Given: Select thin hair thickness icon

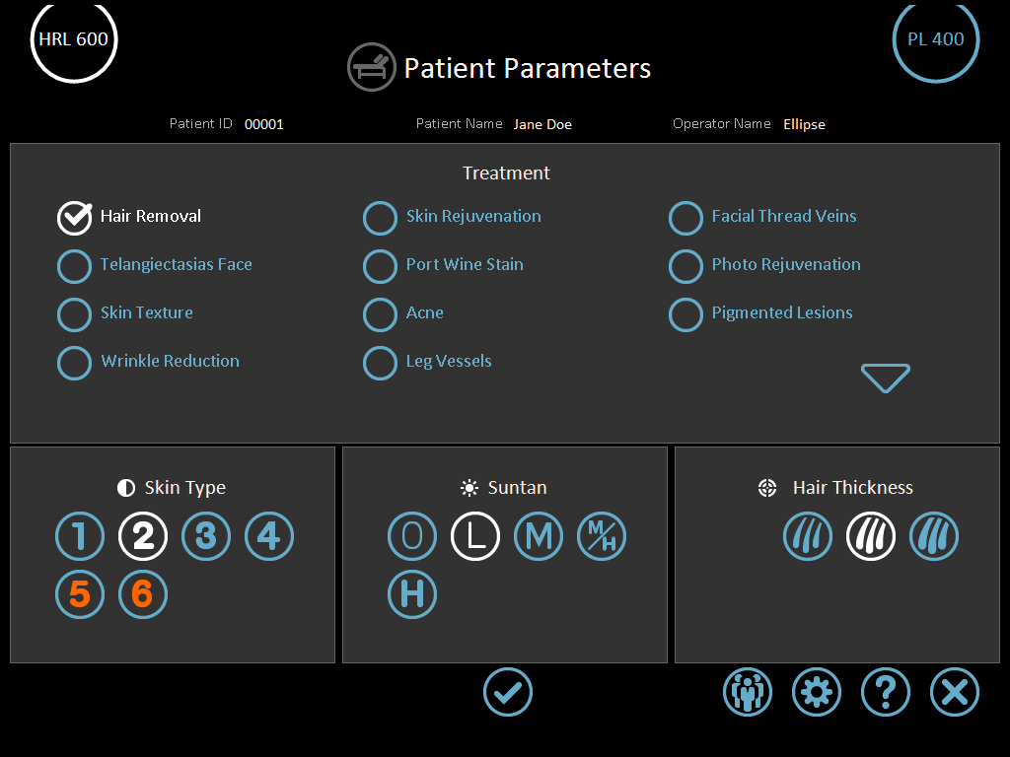Looking at the screenshot, I should [808, 537].
